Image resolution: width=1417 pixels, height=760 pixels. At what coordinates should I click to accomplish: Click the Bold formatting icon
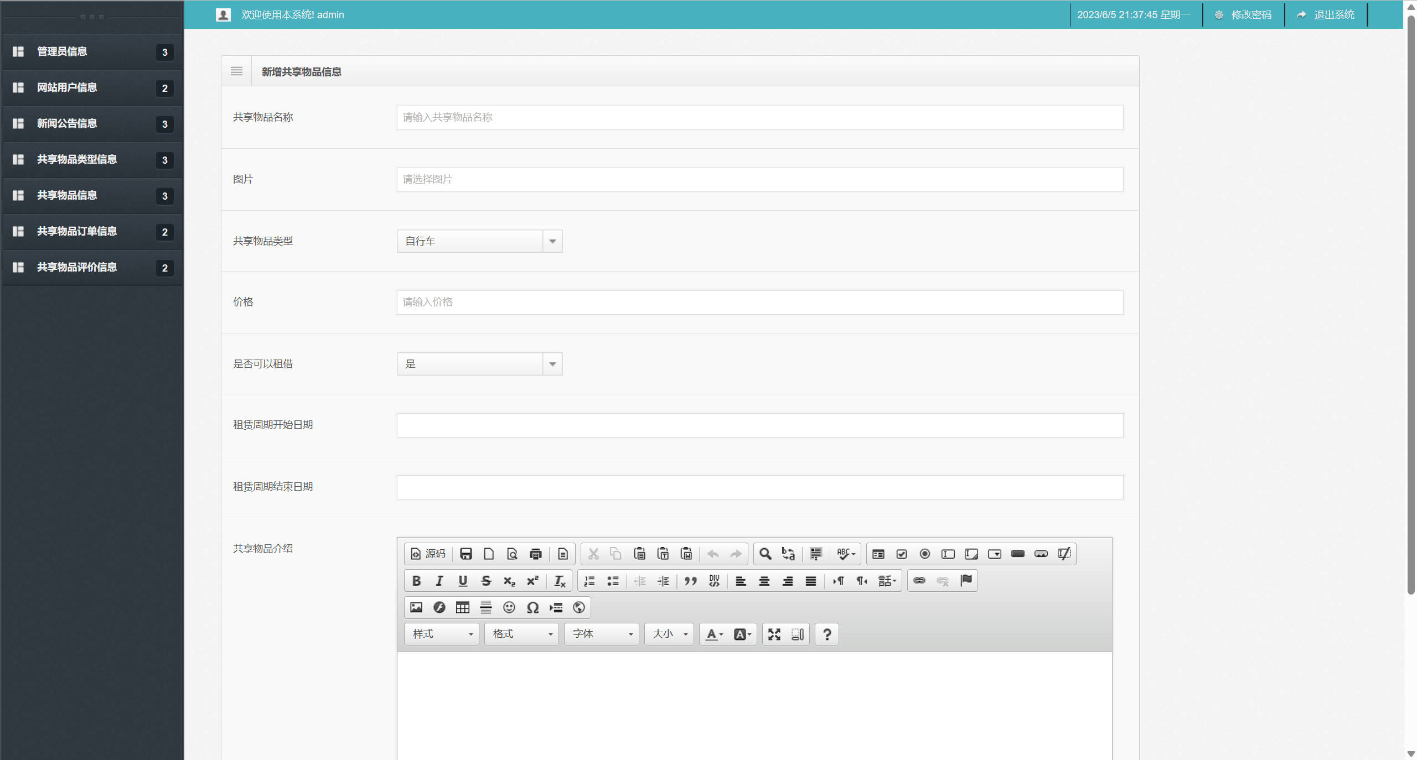click(416, 581)
